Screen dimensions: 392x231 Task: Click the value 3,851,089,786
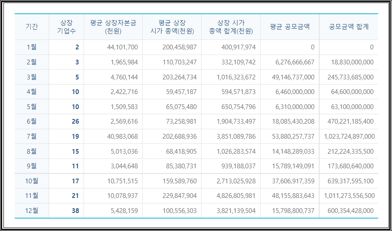coord(236,136)
